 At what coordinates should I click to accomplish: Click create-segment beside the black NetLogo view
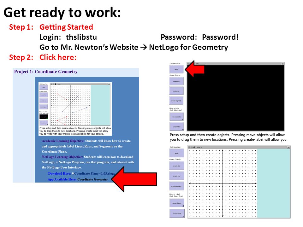point(176,101)
